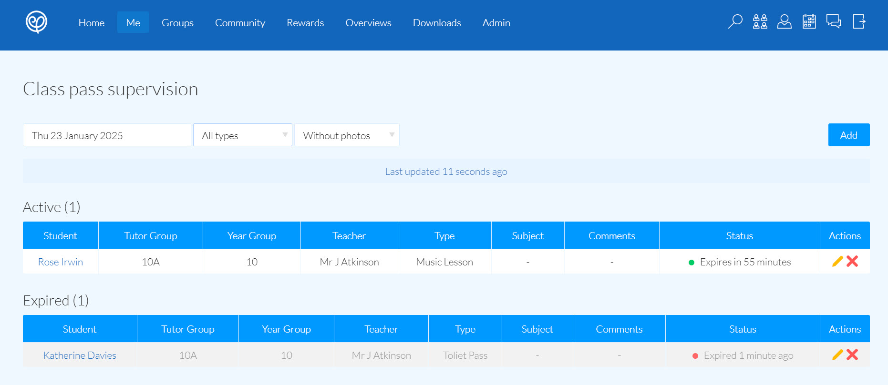Open the Groups menu
Screen dimensions: 888x385
tap(177, 22)
